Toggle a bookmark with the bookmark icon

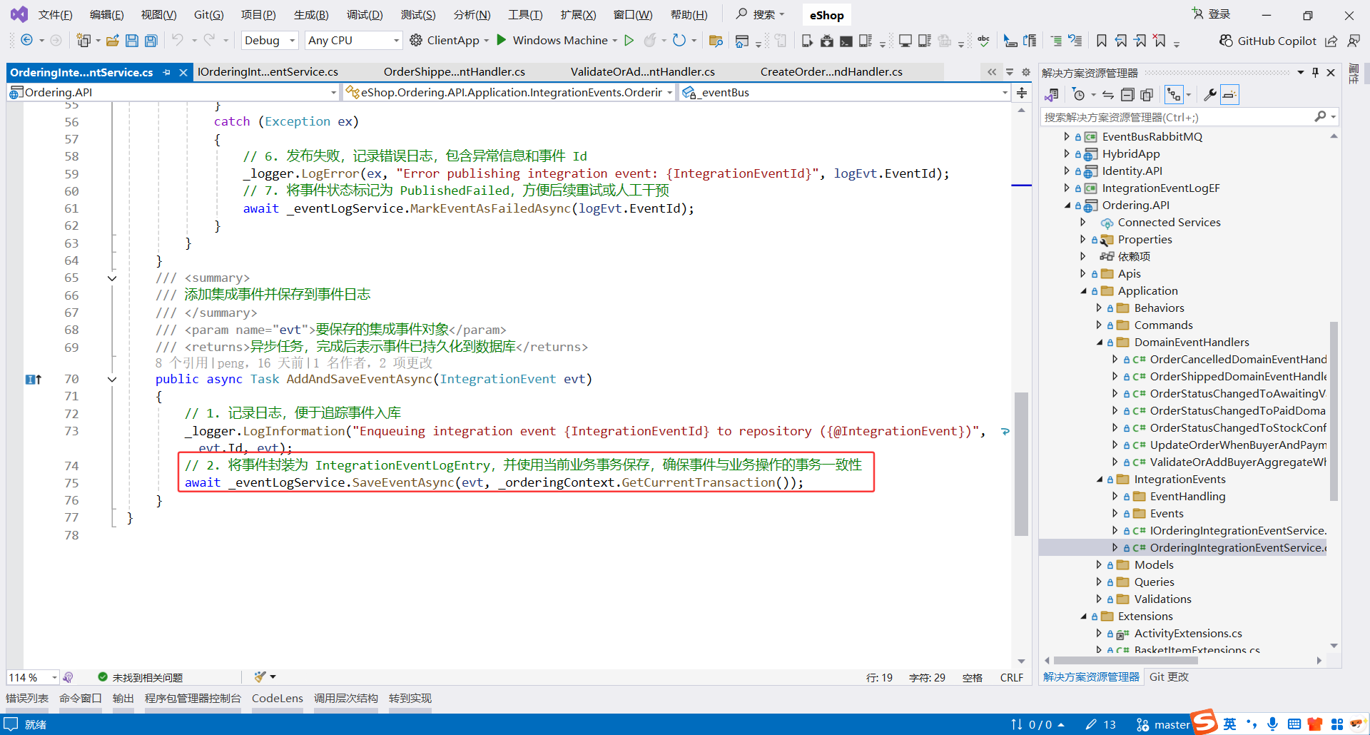pyautogui.click(x=1102, y=41)
